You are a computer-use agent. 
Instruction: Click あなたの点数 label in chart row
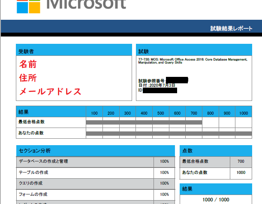point(31,133)
